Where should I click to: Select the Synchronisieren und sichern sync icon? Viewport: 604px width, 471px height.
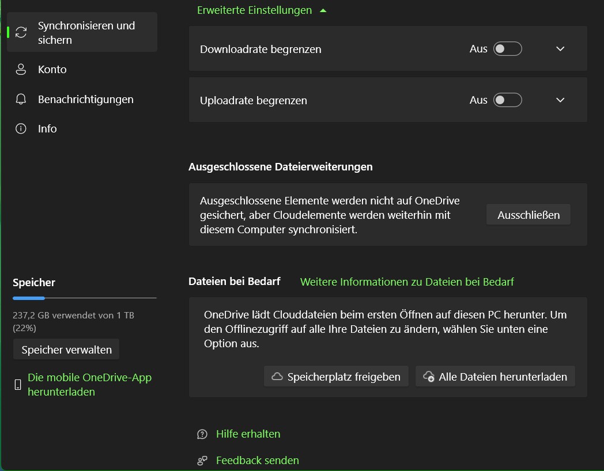(x=22, y=32)
